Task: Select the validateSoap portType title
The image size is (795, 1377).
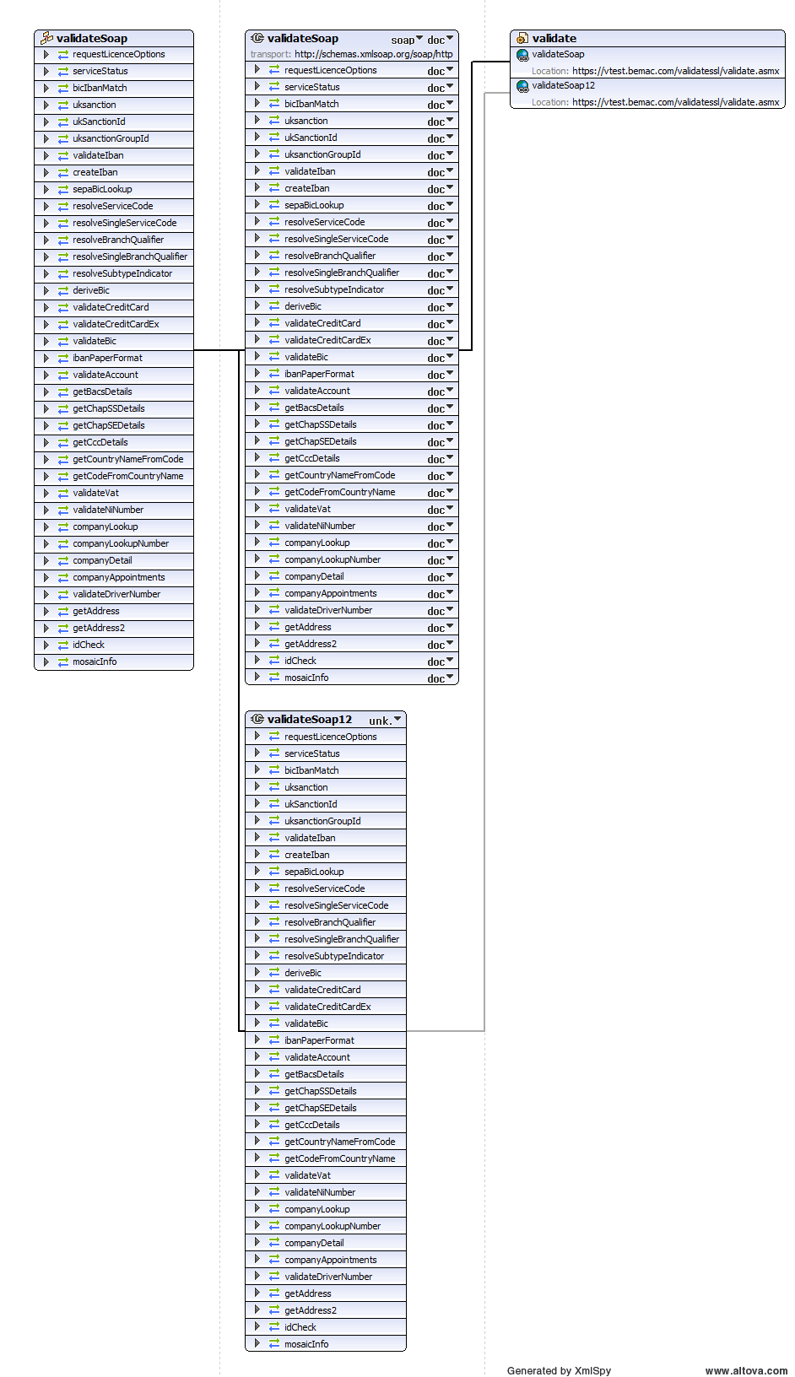Action: [92, 38]
